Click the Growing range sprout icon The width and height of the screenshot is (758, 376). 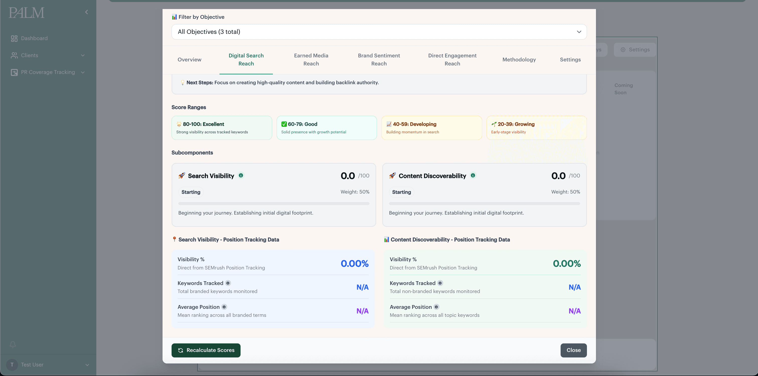click(x=494, y=124)
